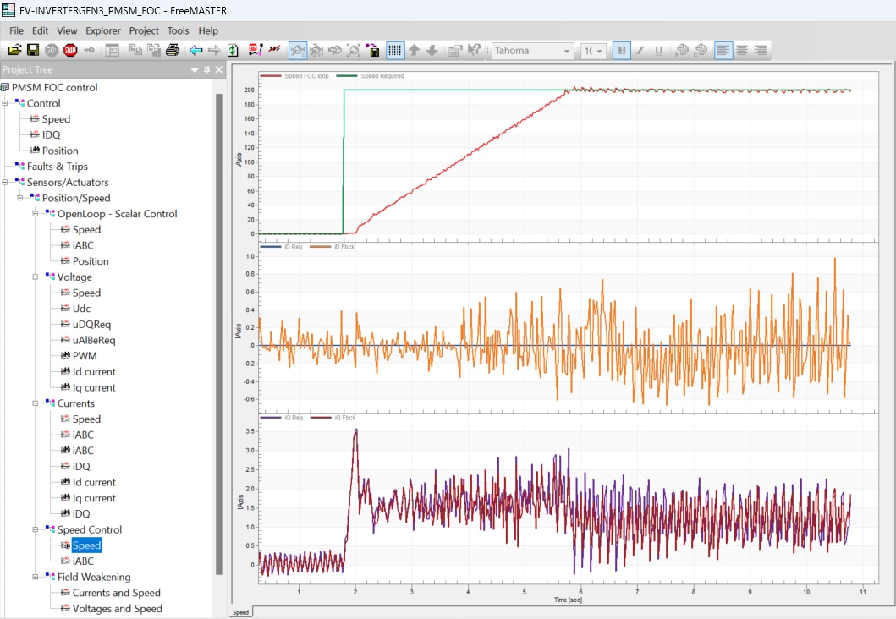Click the green Refresh page icon
The image size is (896, 619).
(x=233, y=51)
